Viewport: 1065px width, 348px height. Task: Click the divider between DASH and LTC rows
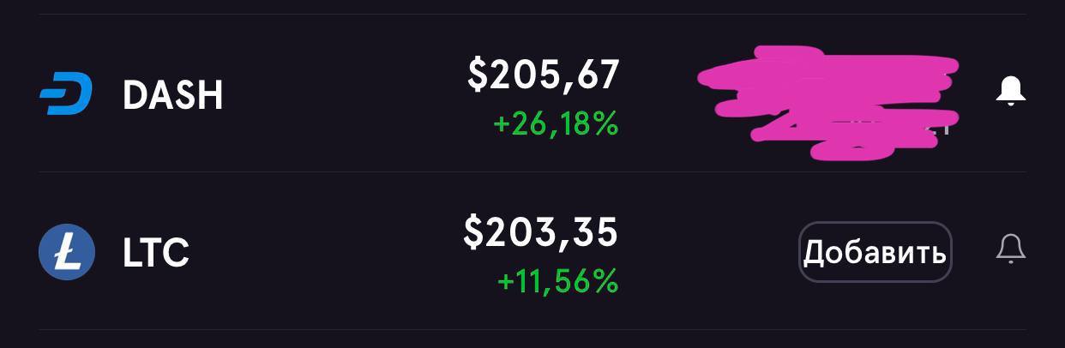coord(532,172)
